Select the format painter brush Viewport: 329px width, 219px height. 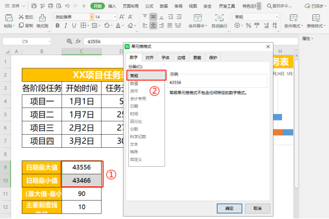(42, 21)
